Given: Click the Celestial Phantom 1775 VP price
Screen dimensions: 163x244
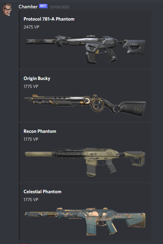Looking at the screenshot, I should [31, 199].
